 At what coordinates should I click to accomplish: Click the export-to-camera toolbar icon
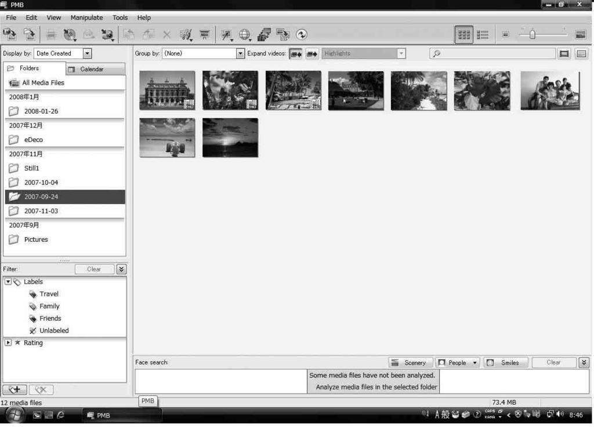click(107, 34)
